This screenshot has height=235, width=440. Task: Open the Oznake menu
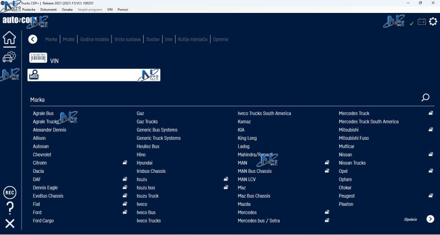coord(67,10)
